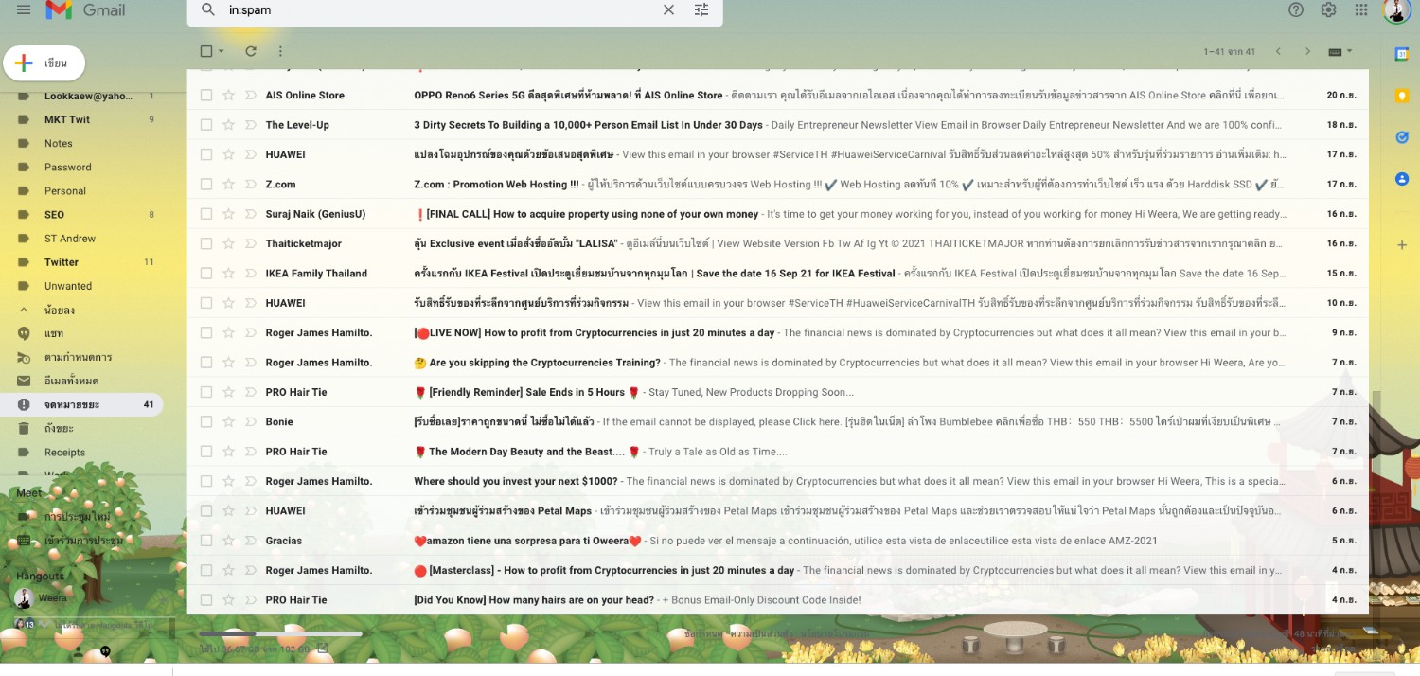1420x676 pixels.
Task: Mark IKEA Family Thailand email as important
Action: click(251, 274)
